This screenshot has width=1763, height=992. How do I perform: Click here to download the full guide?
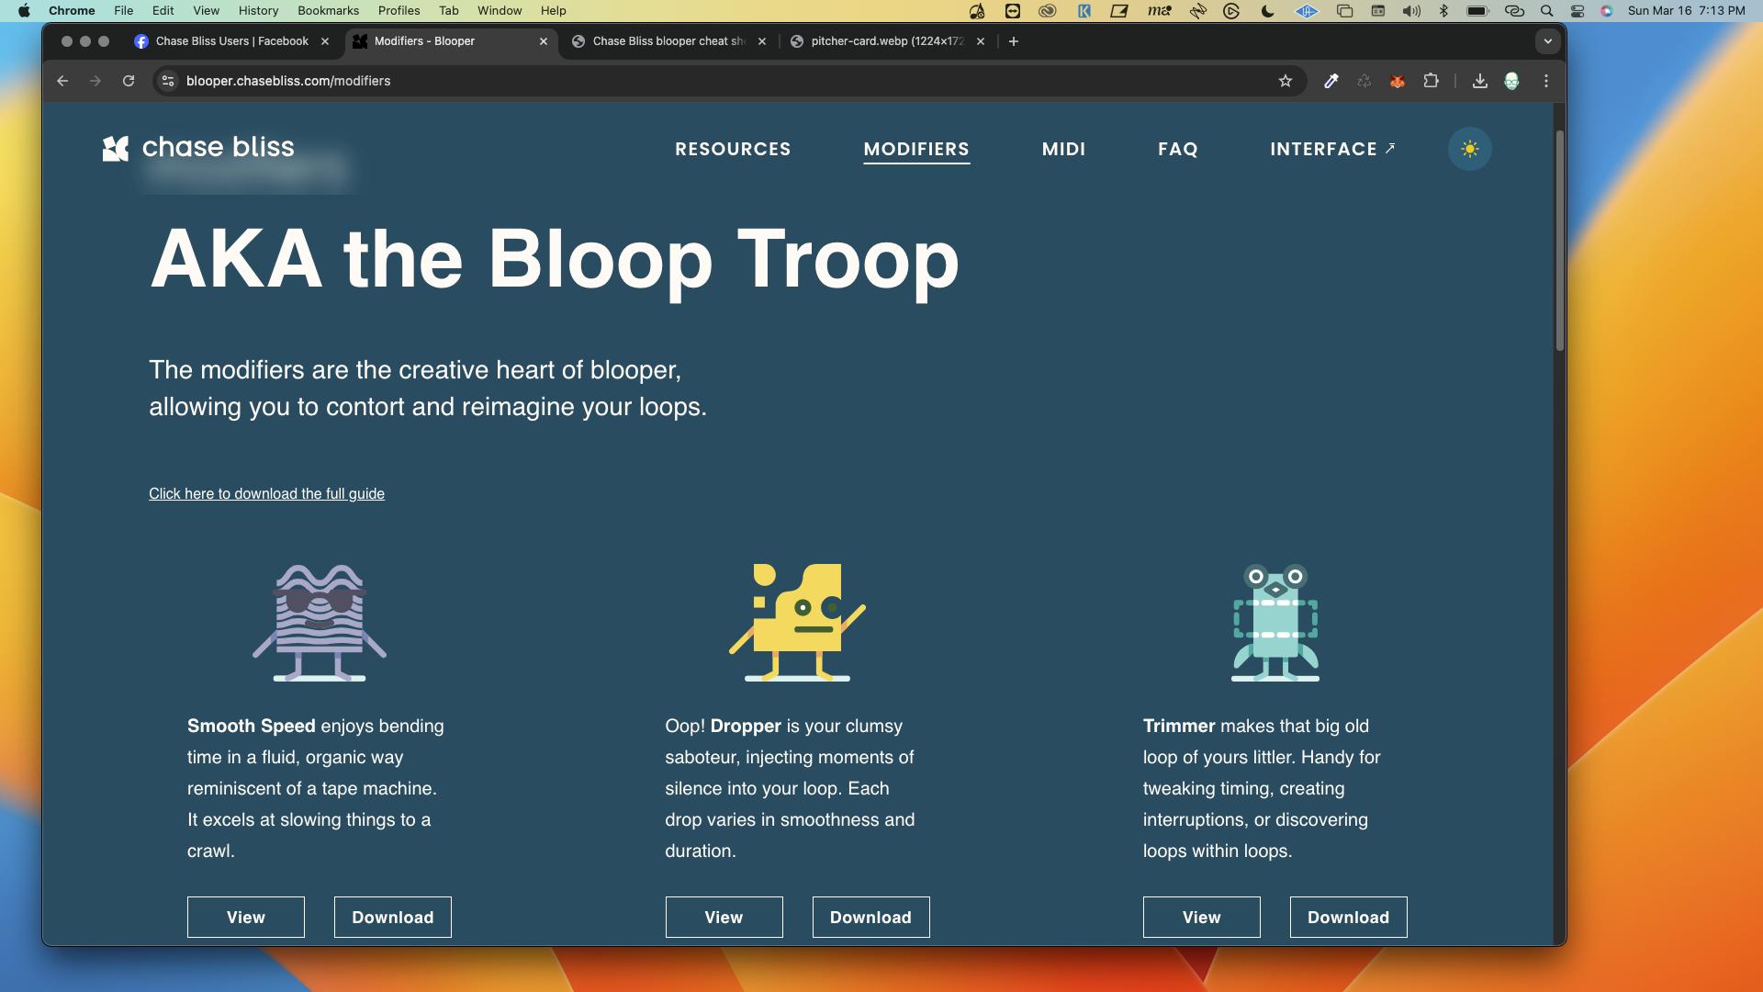266,493
